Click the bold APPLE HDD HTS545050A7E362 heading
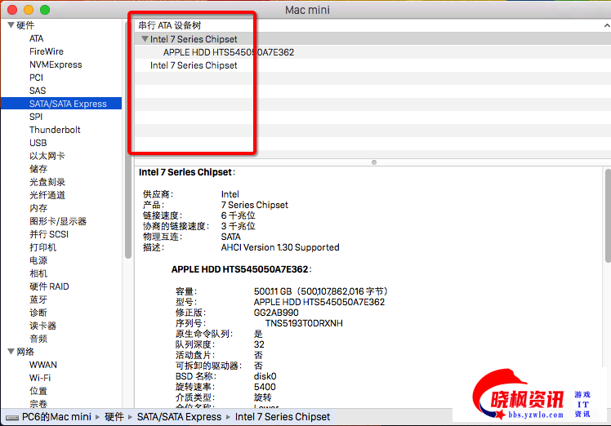 click(241, 269)
